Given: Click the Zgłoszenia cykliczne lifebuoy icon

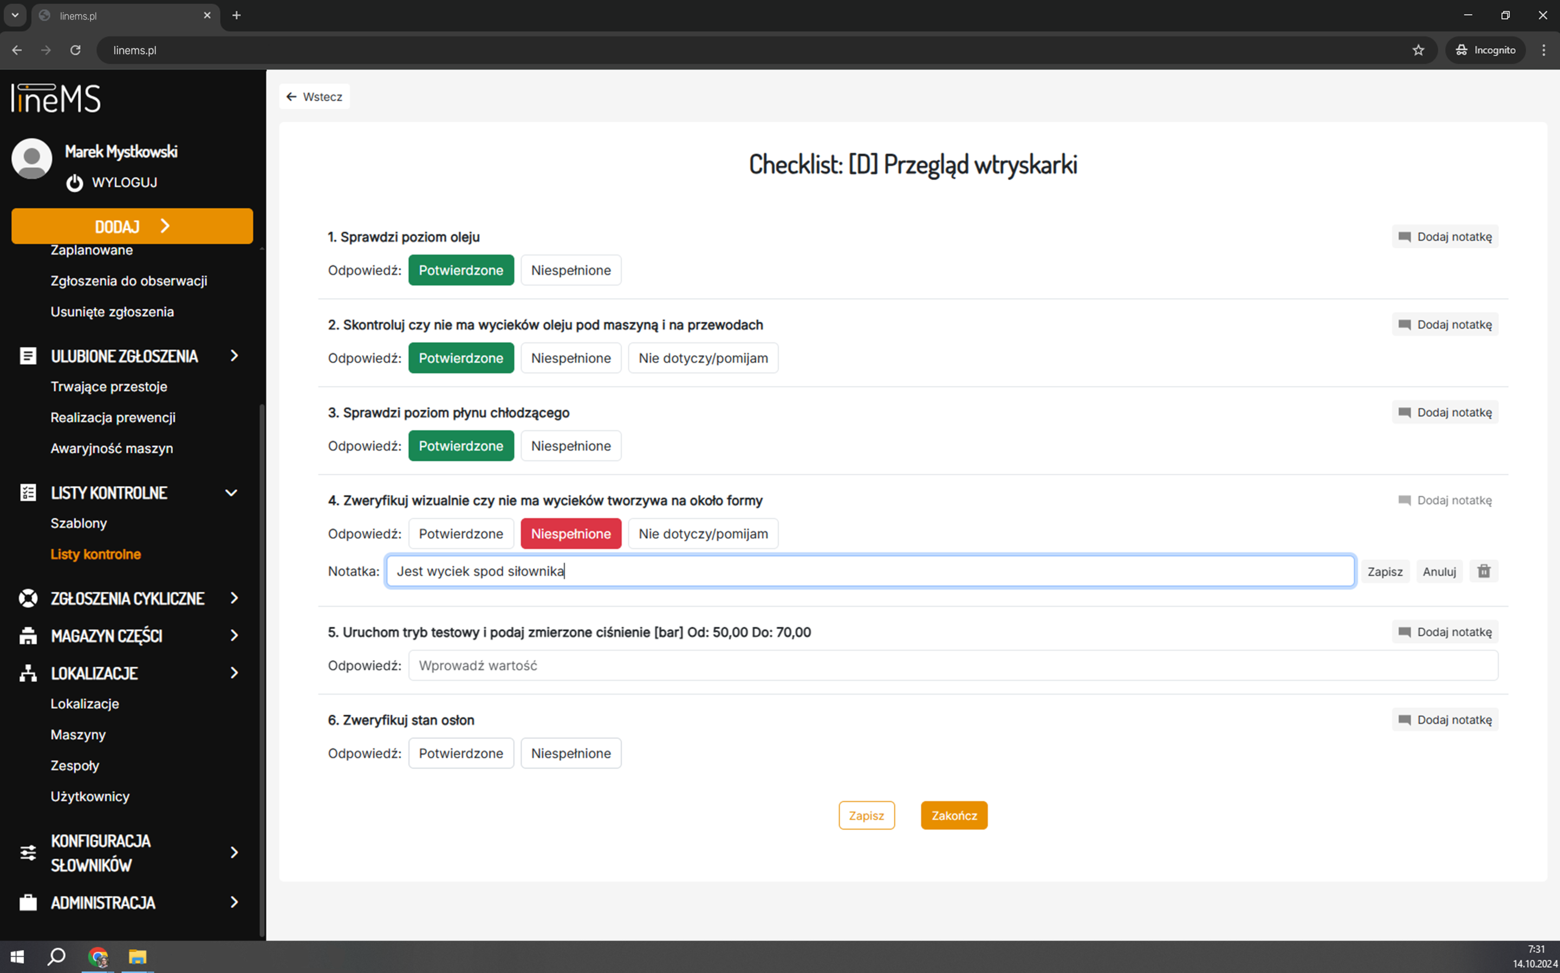Looking at the screenshot, I should [28, 598].
